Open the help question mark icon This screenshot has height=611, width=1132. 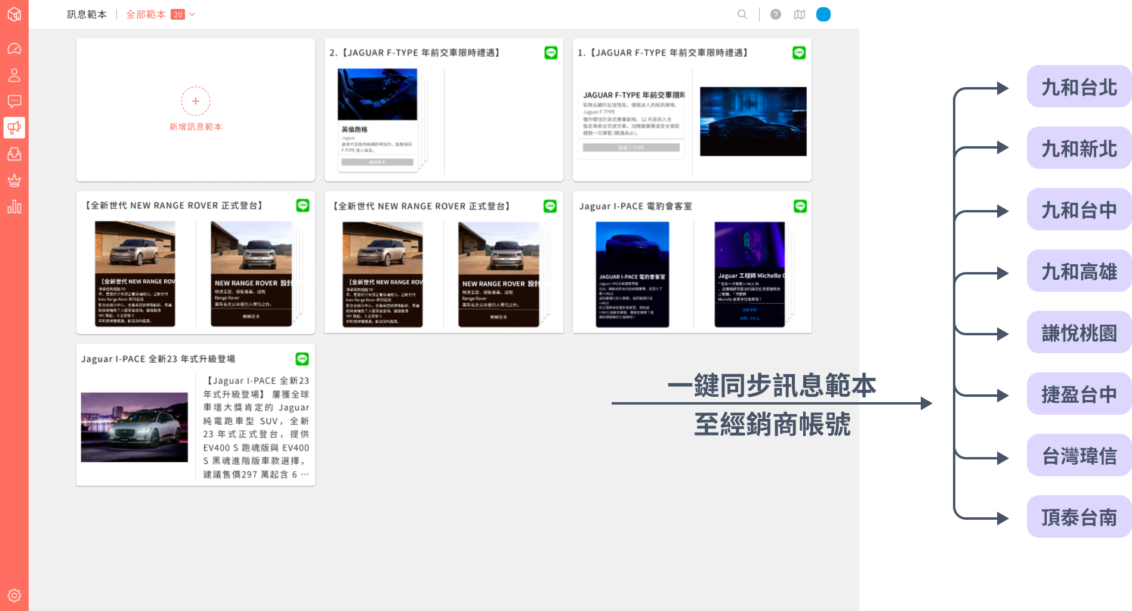pyautogui.click(x=776, y=14)
